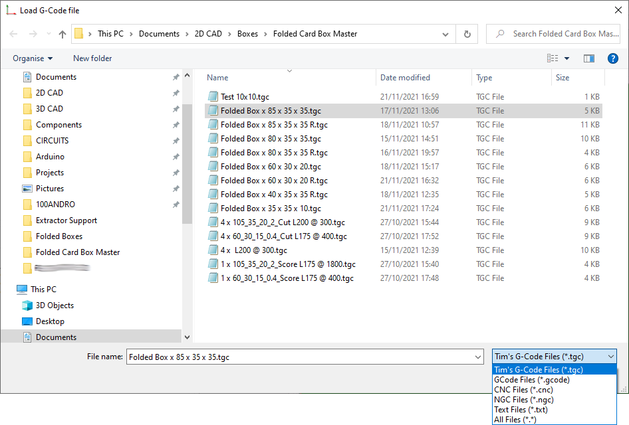Open the 2D CAD sidebar folder
The image size is (629, 425).
click(x=49, y=93)
